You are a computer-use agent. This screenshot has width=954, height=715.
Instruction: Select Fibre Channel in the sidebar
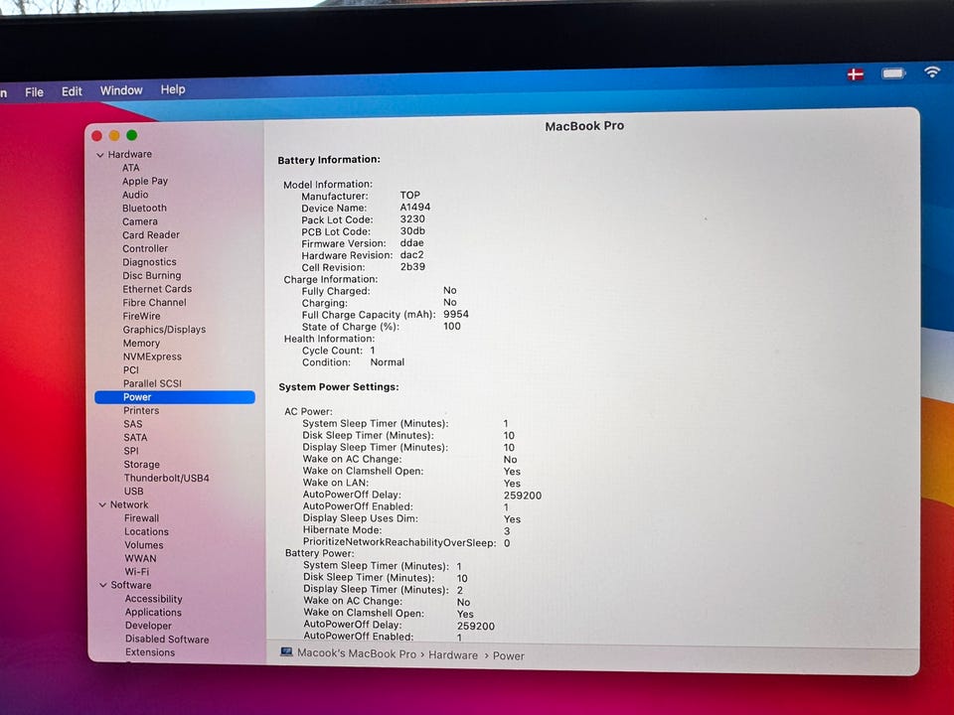155,302
